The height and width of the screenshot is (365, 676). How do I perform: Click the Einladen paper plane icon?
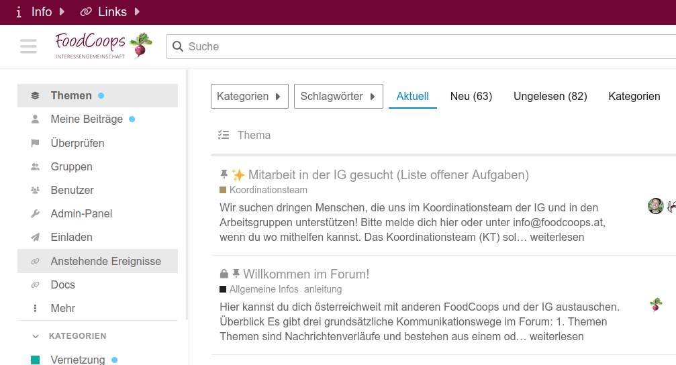[x=36, y=237]
